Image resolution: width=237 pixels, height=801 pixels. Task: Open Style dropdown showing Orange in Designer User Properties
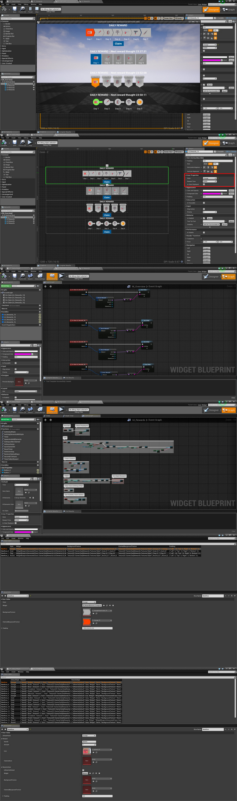[209, 178]
